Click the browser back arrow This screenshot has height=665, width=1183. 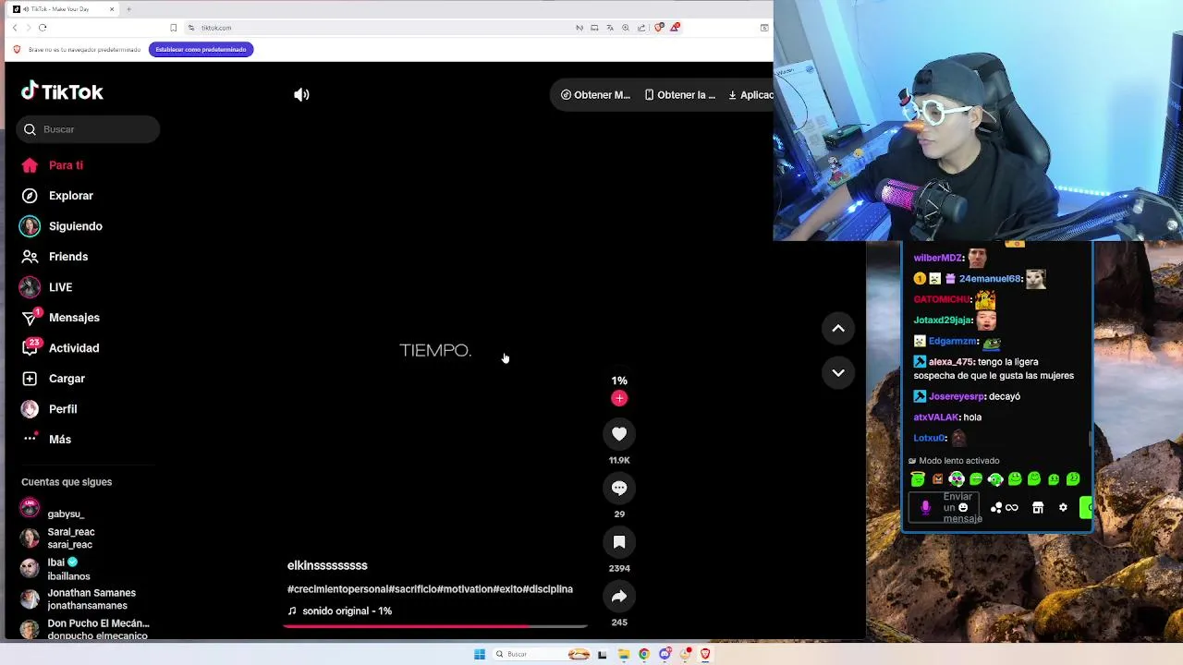(14, 28)
